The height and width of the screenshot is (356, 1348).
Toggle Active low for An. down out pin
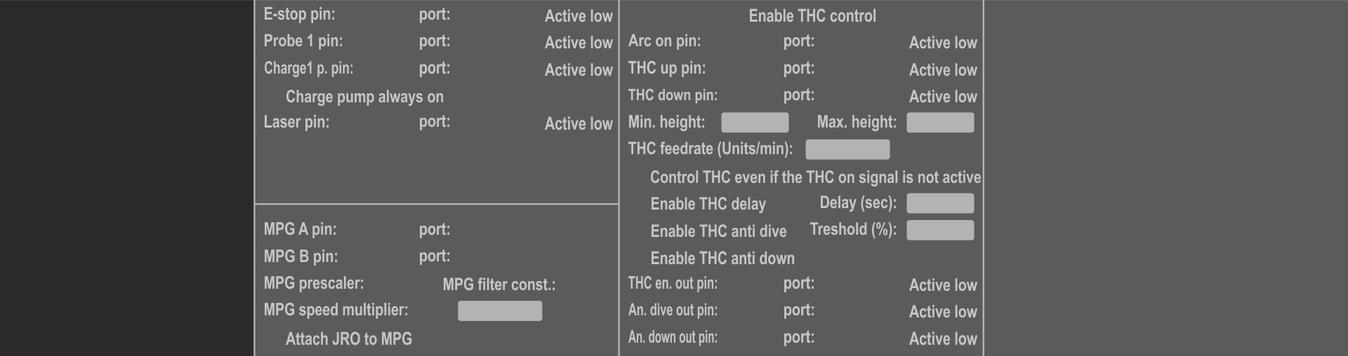point(943,339)
